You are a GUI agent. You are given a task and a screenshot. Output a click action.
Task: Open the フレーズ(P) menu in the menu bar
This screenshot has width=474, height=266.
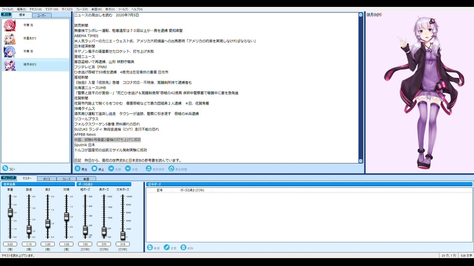[x=82, y=9]
